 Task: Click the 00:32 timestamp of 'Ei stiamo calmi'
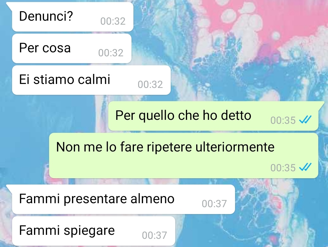[150, 85]
